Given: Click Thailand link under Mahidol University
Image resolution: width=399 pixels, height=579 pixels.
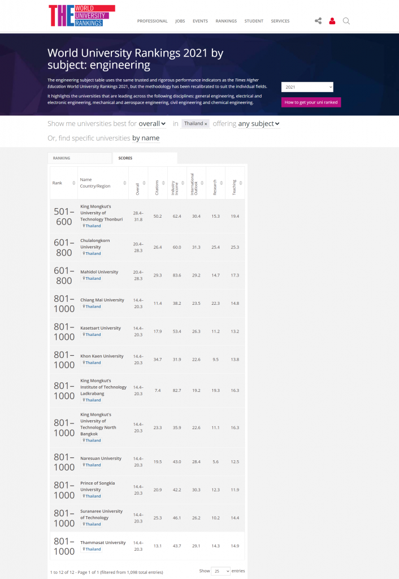Looking at the screenshot, I should 92,279.
